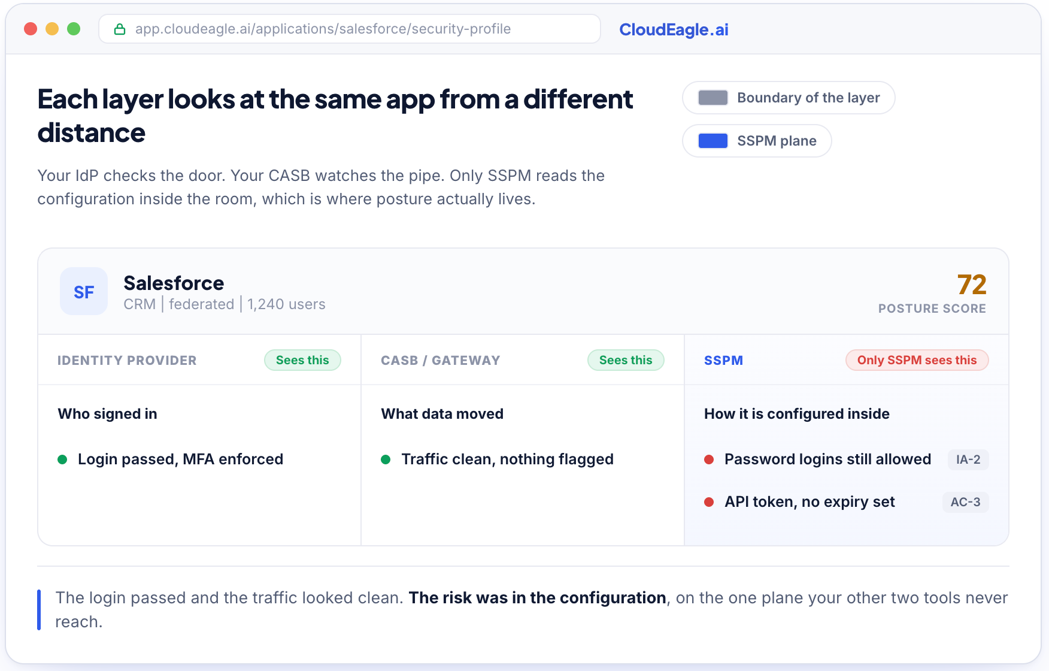The image size is (1049, 671).
Task: Click the Salesforce app name
Action: click(x=174, y=283)
